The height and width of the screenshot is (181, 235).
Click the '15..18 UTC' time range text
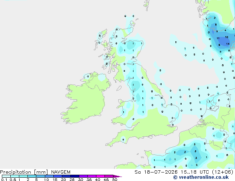pyautogui.click(x=195, y=172)
